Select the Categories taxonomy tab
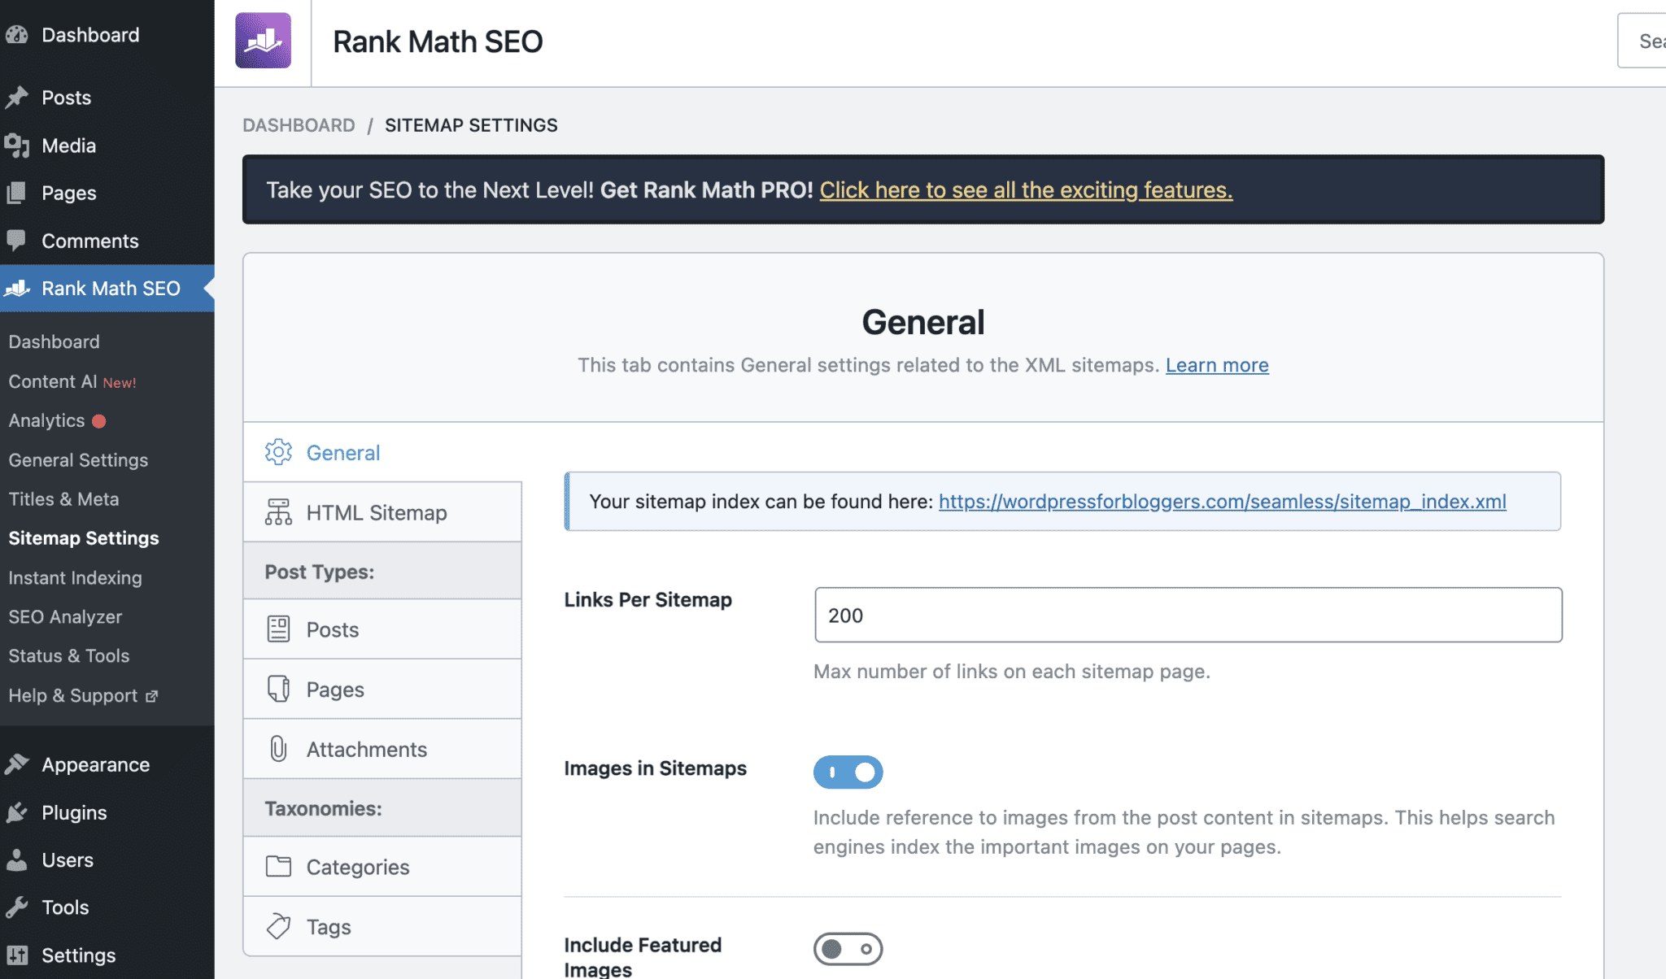Screen dimensions: 1666x979 pyautogui.click(x=357, y=867)
